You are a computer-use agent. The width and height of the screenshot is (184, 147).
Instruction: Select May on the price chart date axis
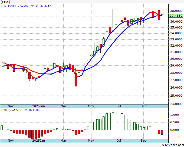tap(91, 106)
